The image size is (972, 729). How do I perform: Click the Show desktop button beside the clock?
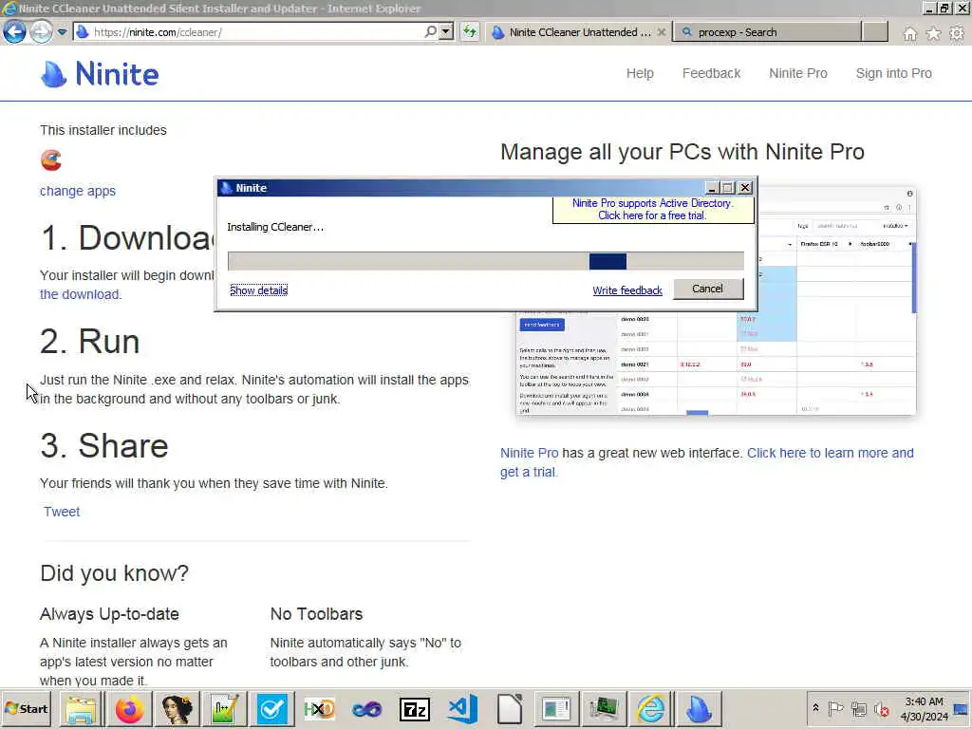point(962,708)
